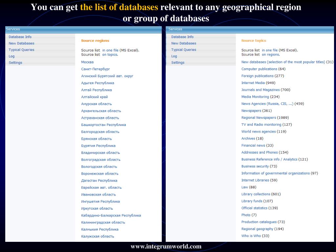Open the Дагестан Республика link
The height and width of the screenshot is (252, 336).
[x=99, y=180]
